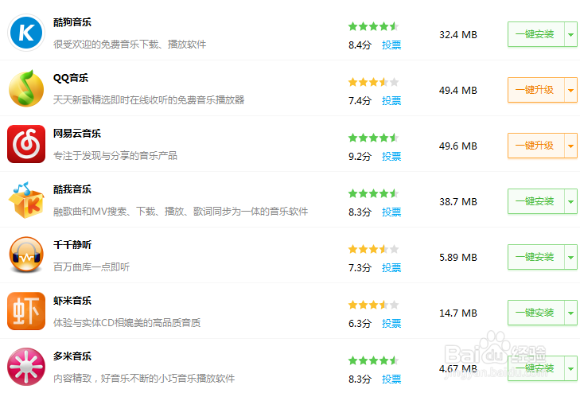This screenshot has height=393, width=580.
Task: Install 多米音乐 with 一键安装
Action: pos(535,368)
